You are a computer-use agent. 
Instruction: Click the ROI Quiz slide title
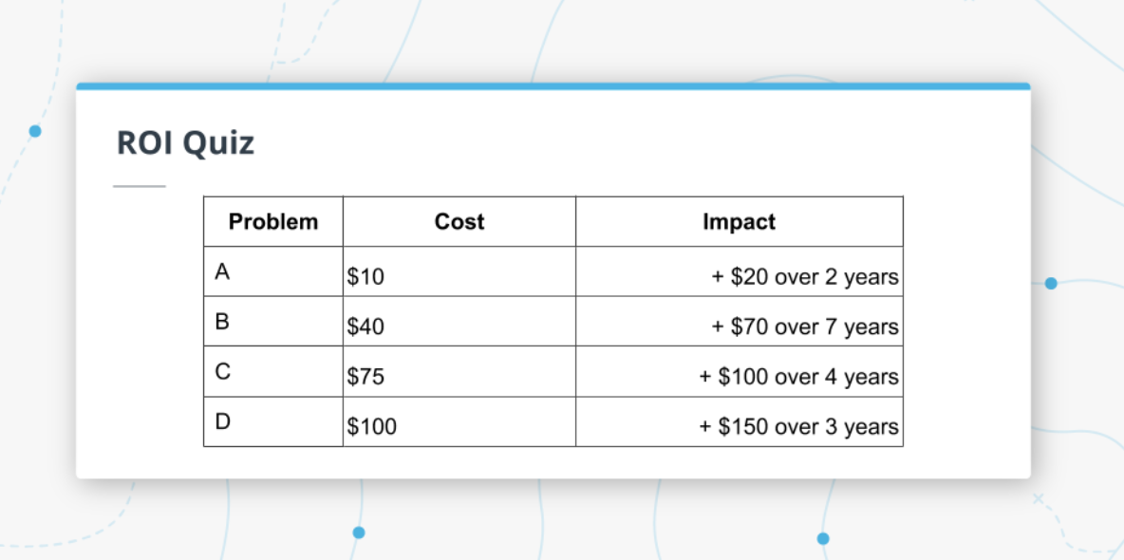[185, 143]
